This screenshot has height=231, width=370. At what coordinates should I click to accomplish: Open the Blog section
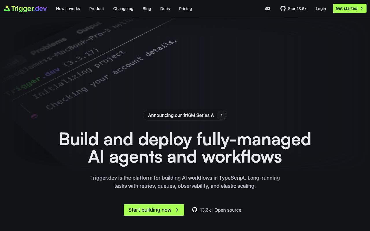[x=147, y=9]
